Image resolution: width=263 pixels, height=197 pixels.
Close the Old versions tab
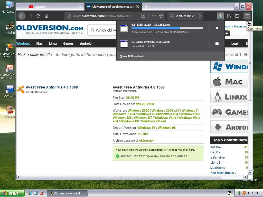point(138,7)
